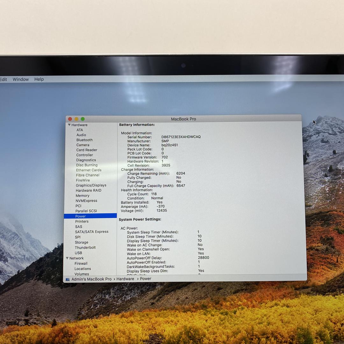Select SATA/SATA Express in the sidebar
Viewport: 344px width, 344px height.
(92, 232)
